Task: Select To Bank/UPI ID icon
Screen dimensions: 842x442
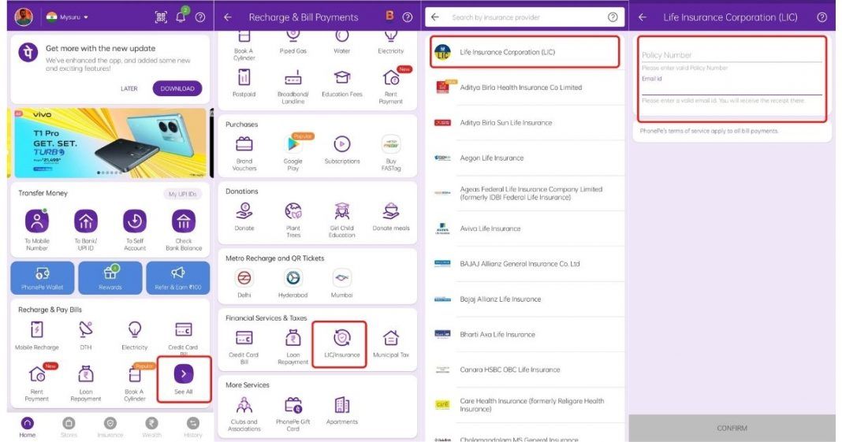Action: 86,221
